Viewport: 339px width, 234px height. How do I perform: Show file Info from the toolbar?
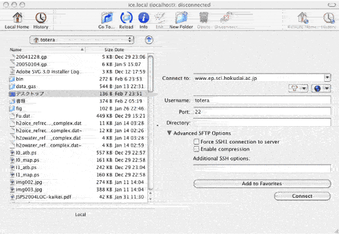tap(144, 18)
